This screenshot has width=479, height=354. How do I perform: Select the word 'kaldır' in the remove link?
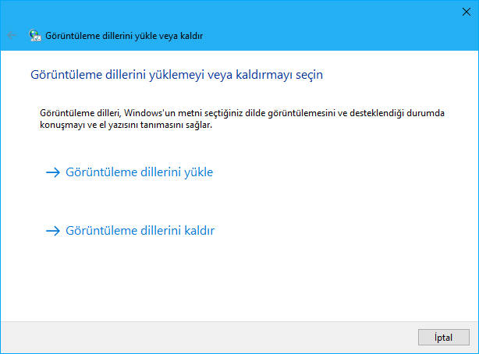click(200, 231)
